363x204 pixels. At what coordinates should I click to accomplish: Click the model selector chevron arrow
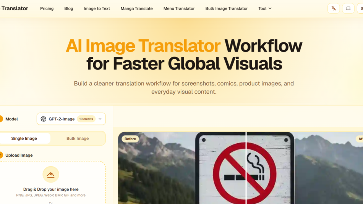pos(100,119)
